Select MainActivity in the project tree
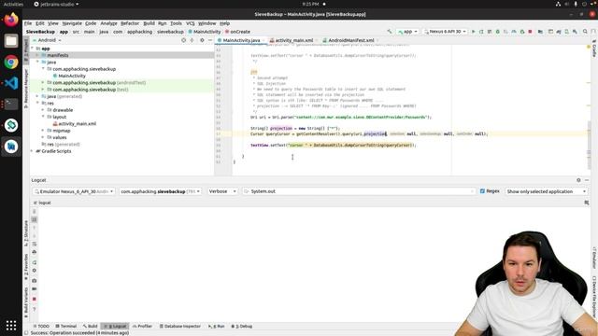 (72, 76)
